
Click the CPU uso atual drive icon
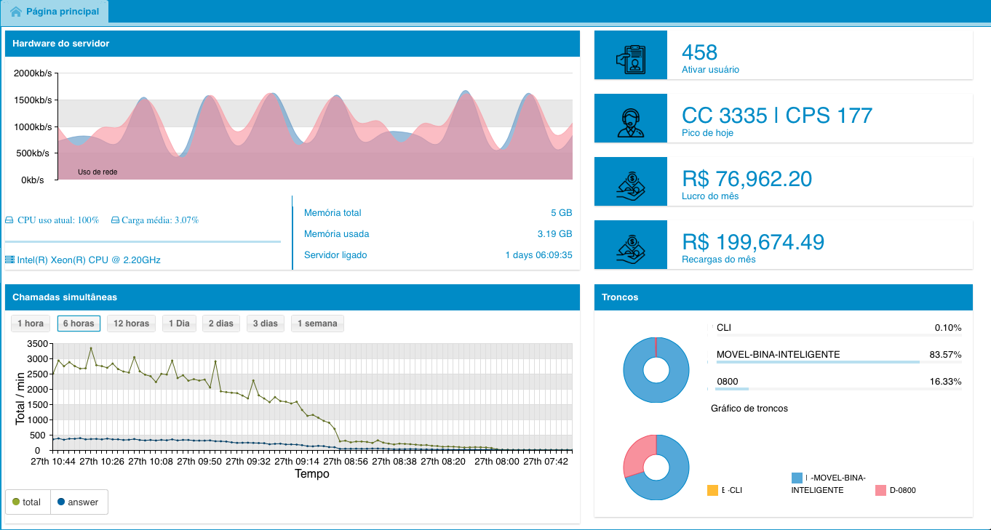tap(9, 220)
